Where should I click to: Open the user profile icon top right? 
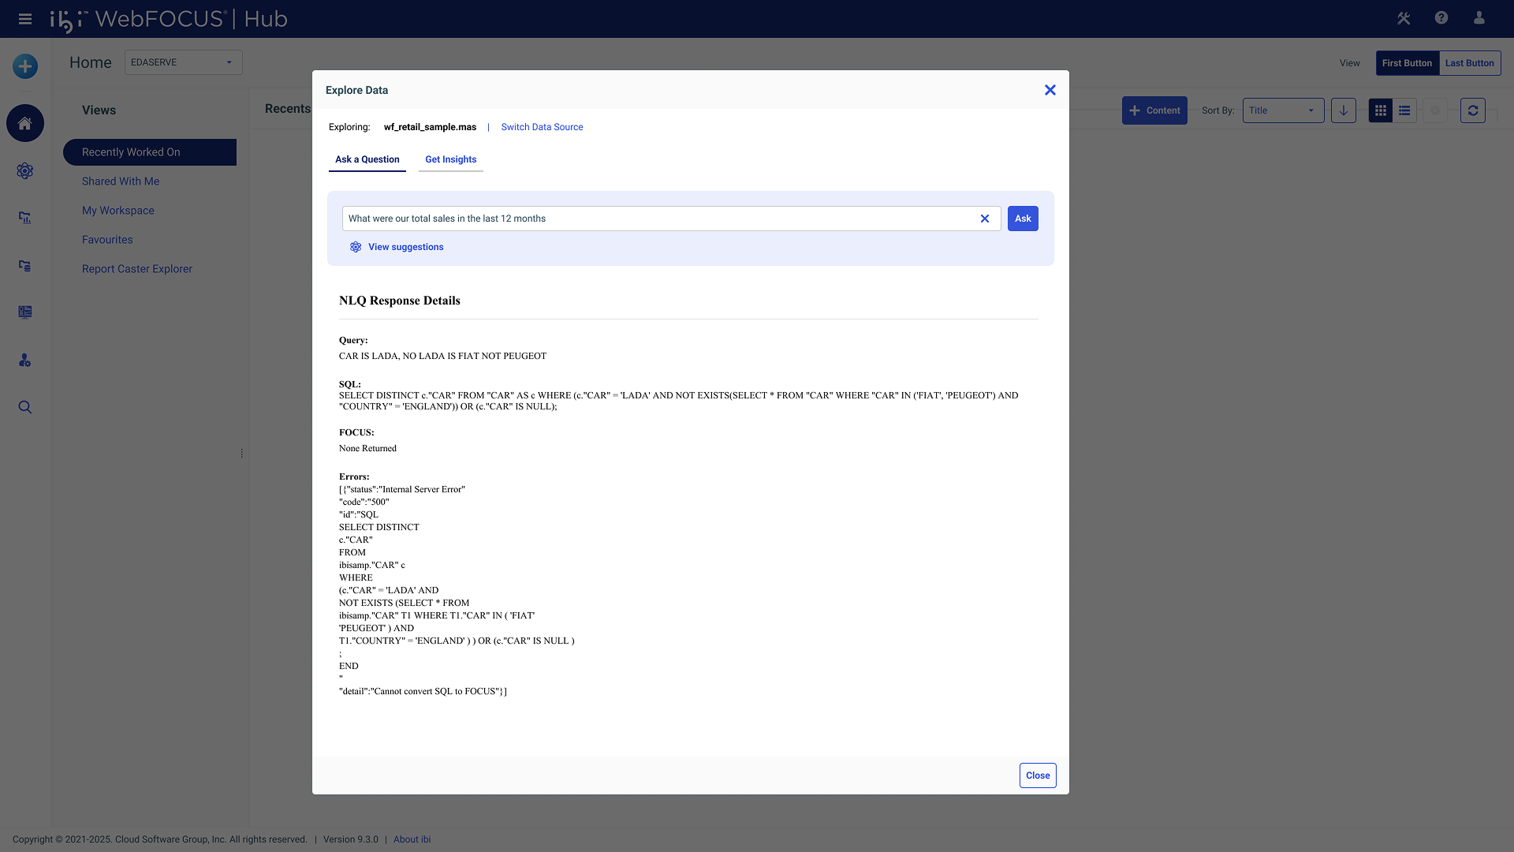tap(1480, 17)
